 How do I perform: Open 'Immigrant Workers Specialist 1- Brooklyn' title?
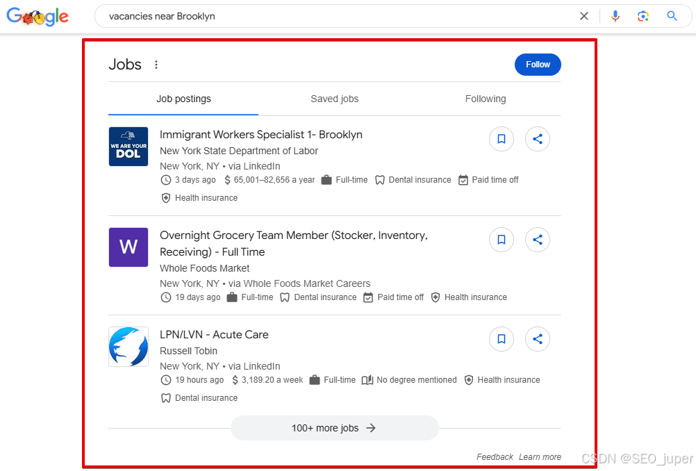point(261,135)
